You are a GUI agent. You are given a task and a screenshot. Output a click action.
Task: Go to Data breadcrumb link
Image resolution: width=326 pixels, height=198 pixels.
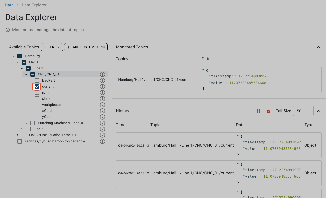pyautogui.click(x=9, y=5)
